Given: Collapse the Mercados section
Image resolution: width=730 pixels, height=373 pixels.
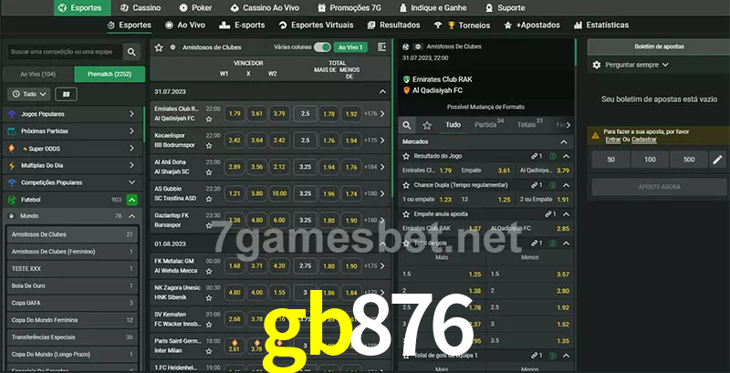Looking at the screenshot, I should [564, 142].
